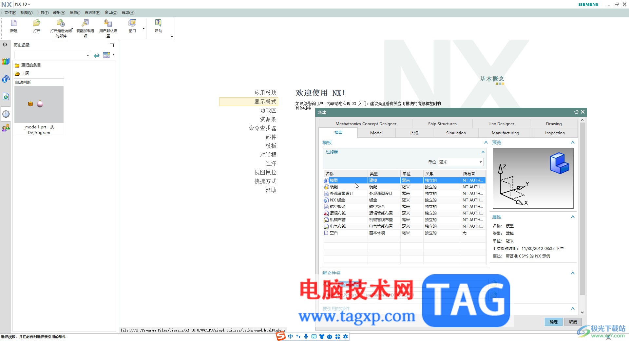The image size is (629, 341).
Task: Open the history filter combo box
Action: (52, 55)
